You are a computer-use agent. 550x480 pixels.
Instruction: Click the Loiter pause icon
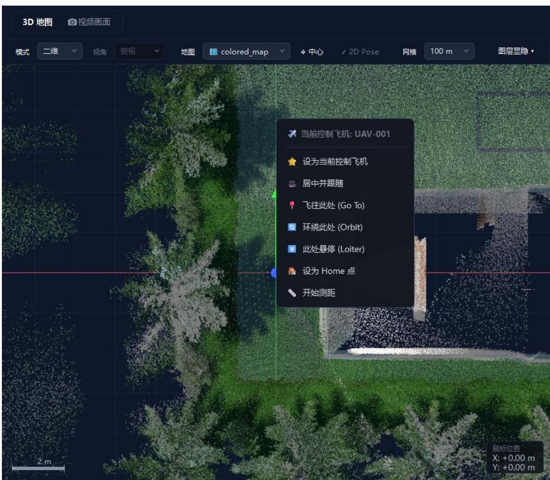[x=292, y=249]
